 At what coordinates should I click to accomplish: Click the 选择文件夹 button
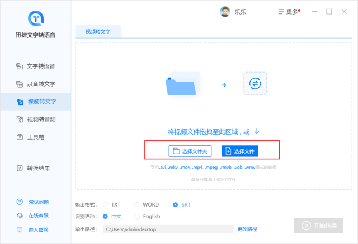pyautogui.click(x=190, y=151)
